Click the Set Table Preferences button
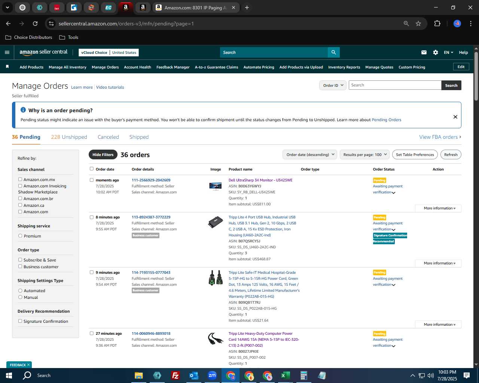The height and width of the screenshot is (383, 479). tap(415, 154)
